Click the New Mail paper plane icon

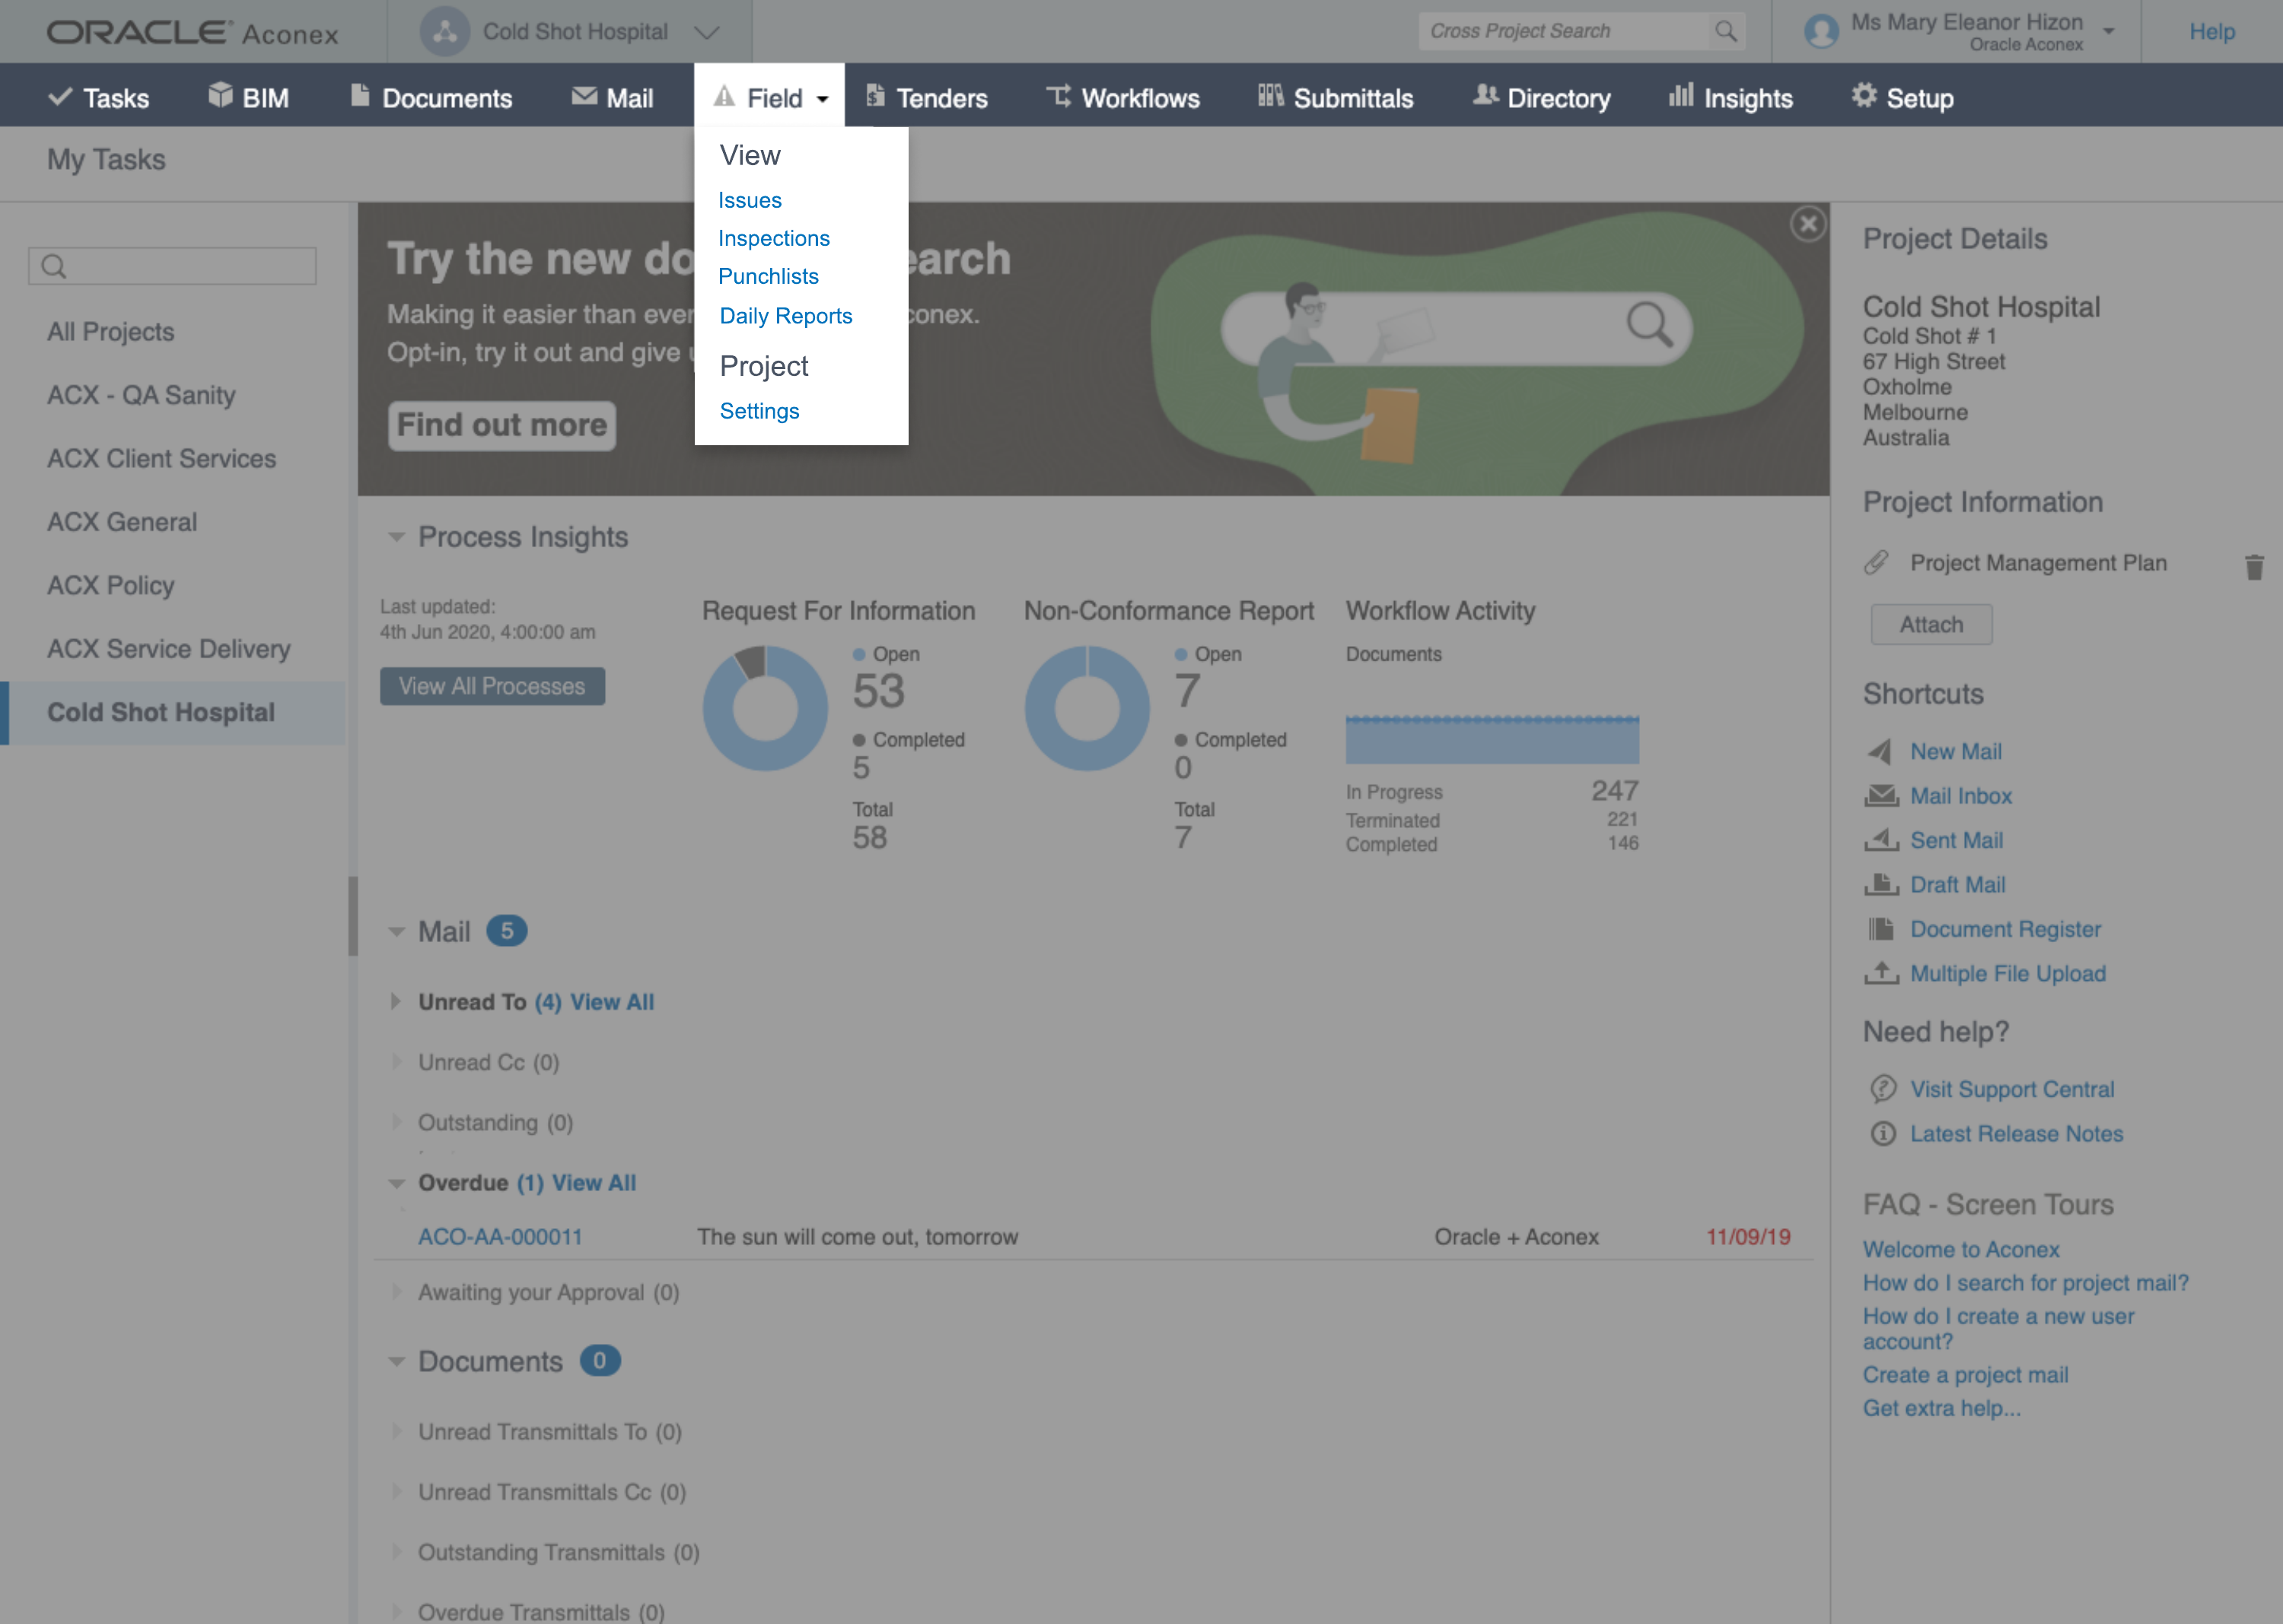[1880, 752]
